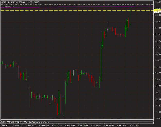
Task: Click the low price value 1241.82
Action: [x=29, y=2]
